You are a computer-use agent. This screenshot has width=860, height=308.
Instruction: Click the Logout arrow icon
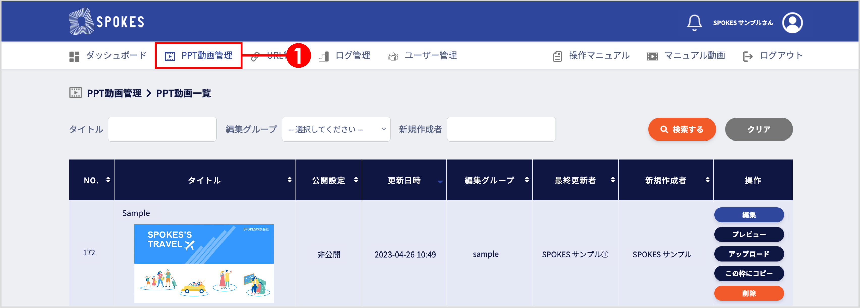(x=747, y=57)
